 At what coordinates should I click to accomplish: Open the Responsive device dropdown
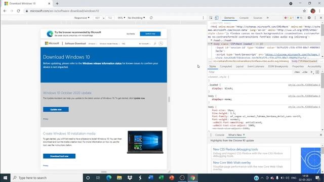(x=82, y=18)
